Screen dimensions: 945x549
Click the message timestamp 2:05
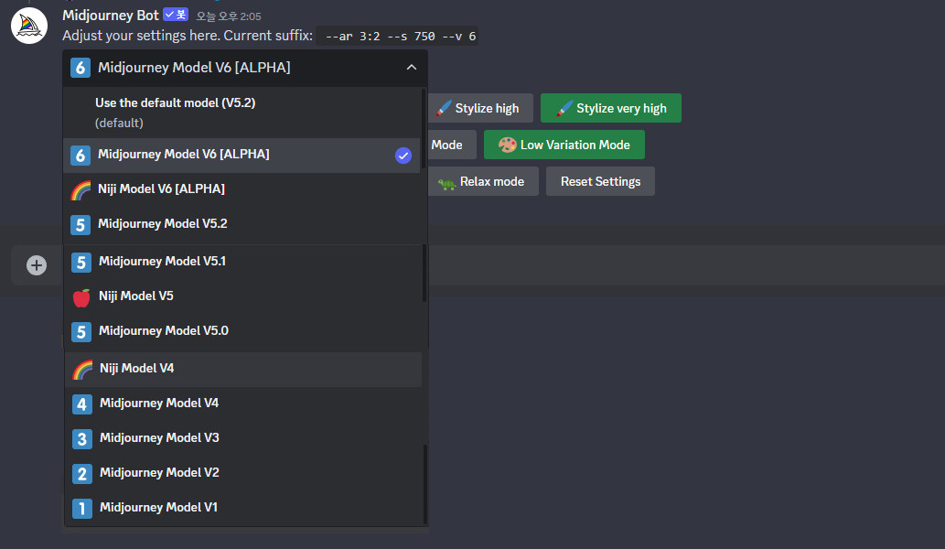229,16
